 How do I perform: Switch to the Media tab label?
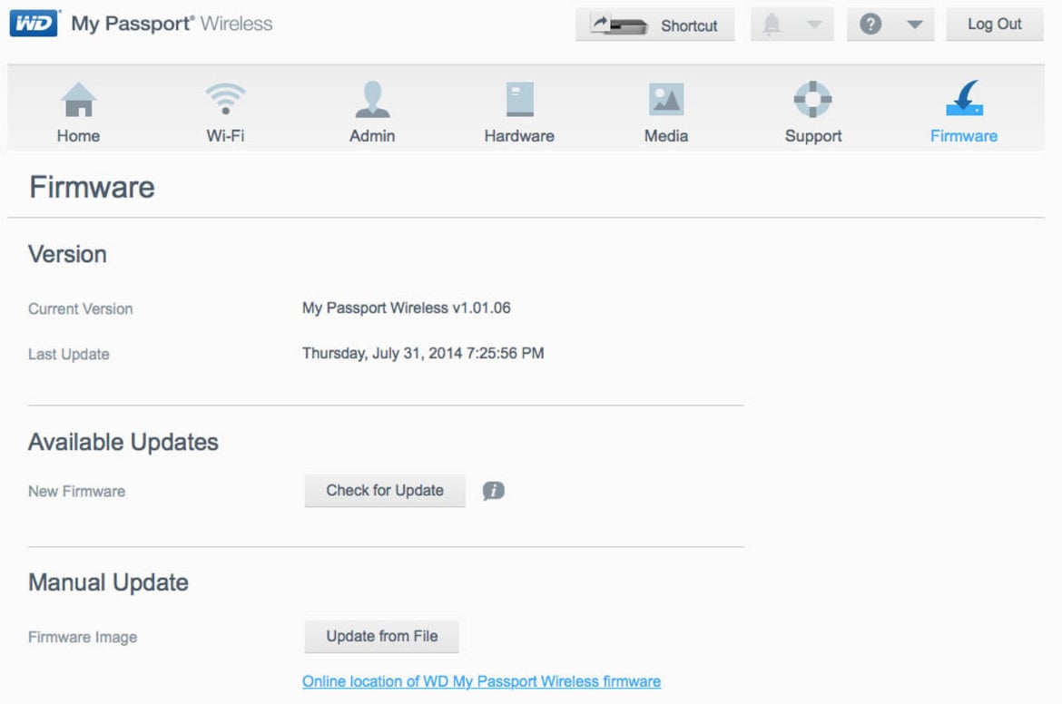point(666,136)
